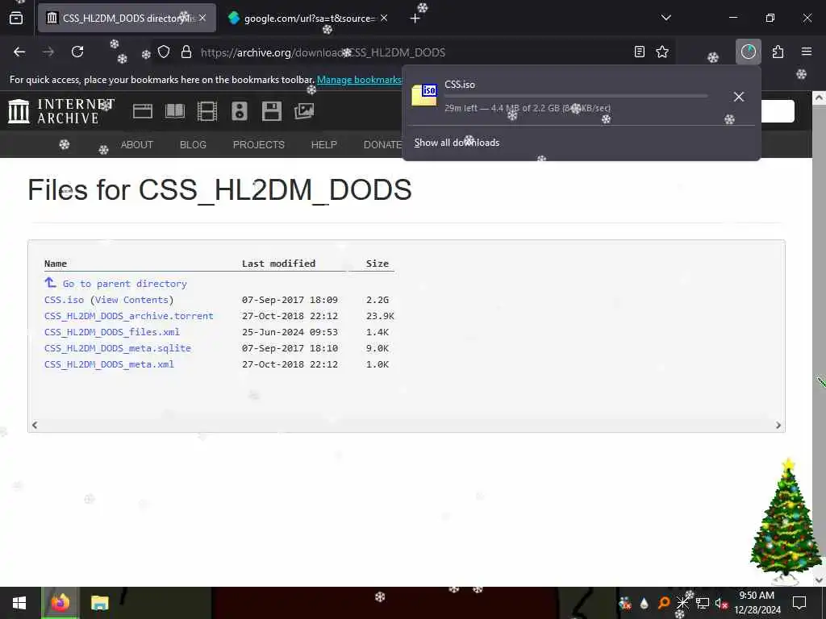The image size is (826, 619).
Task: Click date 25-Jun-2024 09:53
Action: click(x=290, y=332)
